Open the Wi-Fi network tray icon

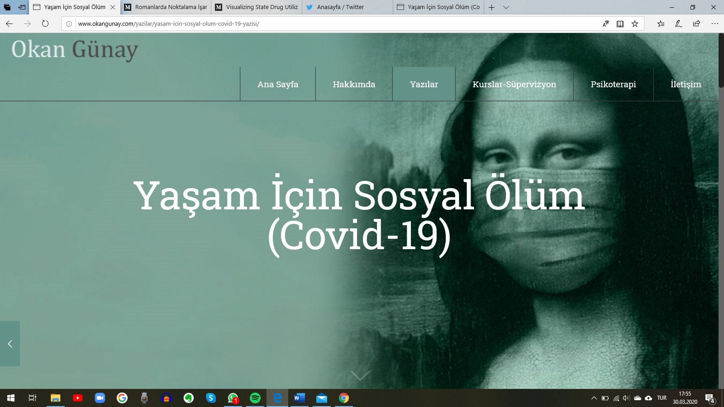[x=616, y=398]
